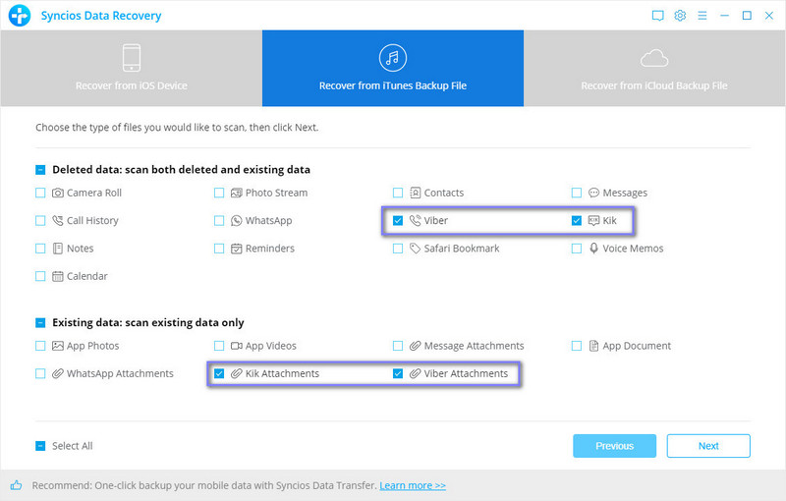Click the Voice Memos microphone icon

click(594, 249)
